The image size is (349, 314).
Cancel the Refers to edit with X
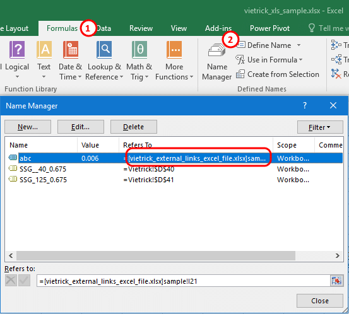[11, 281]
